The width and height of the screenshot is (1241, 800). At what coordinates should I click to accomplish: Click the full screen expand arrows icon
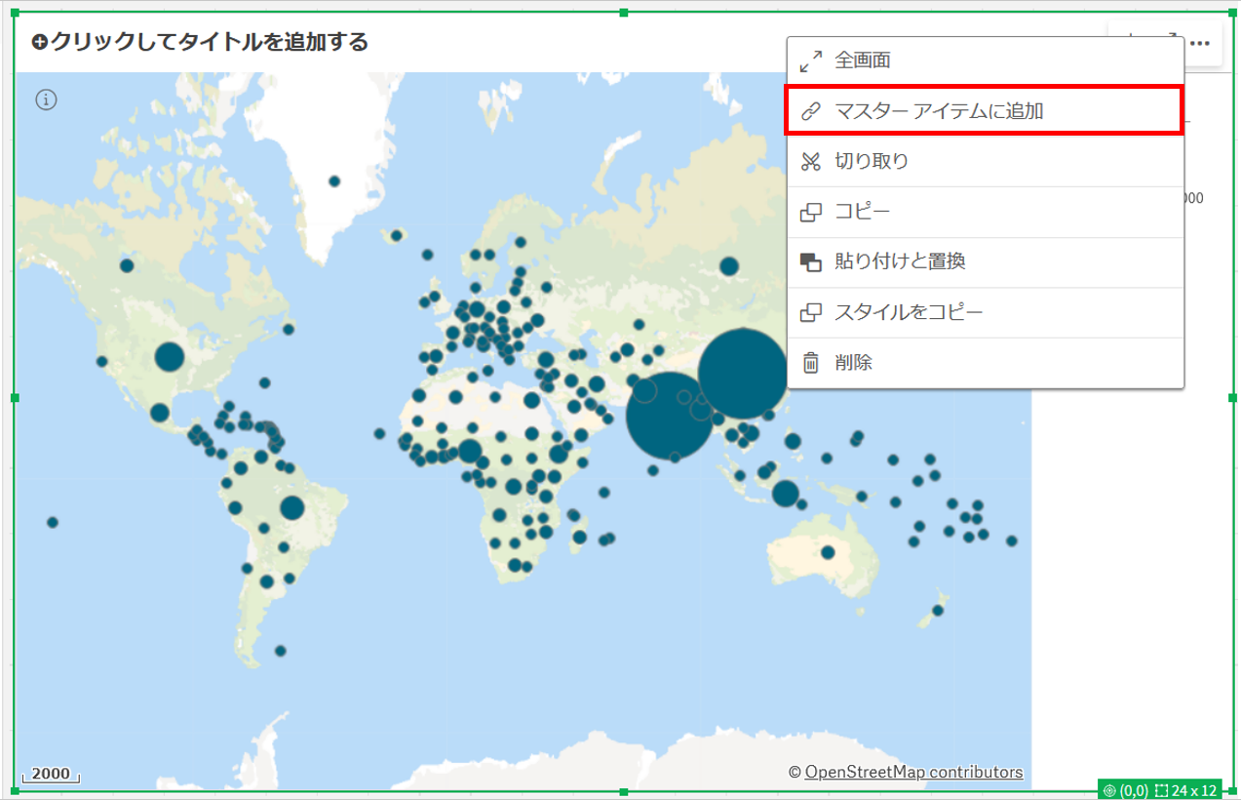point(810,61)
